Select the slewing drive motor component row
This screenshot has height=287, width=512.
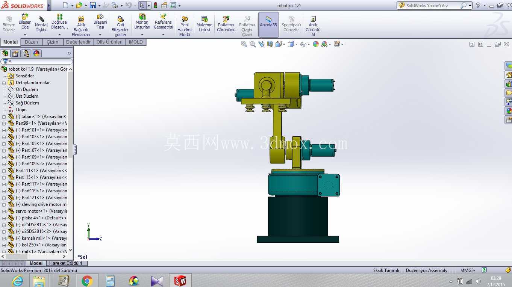coord(37,204)
